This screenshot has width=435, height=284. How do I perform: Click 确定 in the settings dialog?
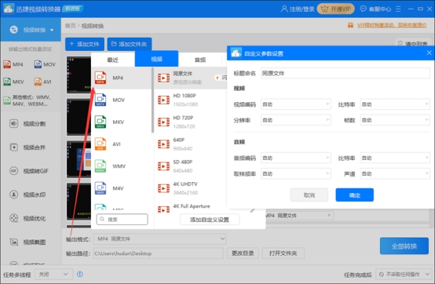(x=355, y=195)
